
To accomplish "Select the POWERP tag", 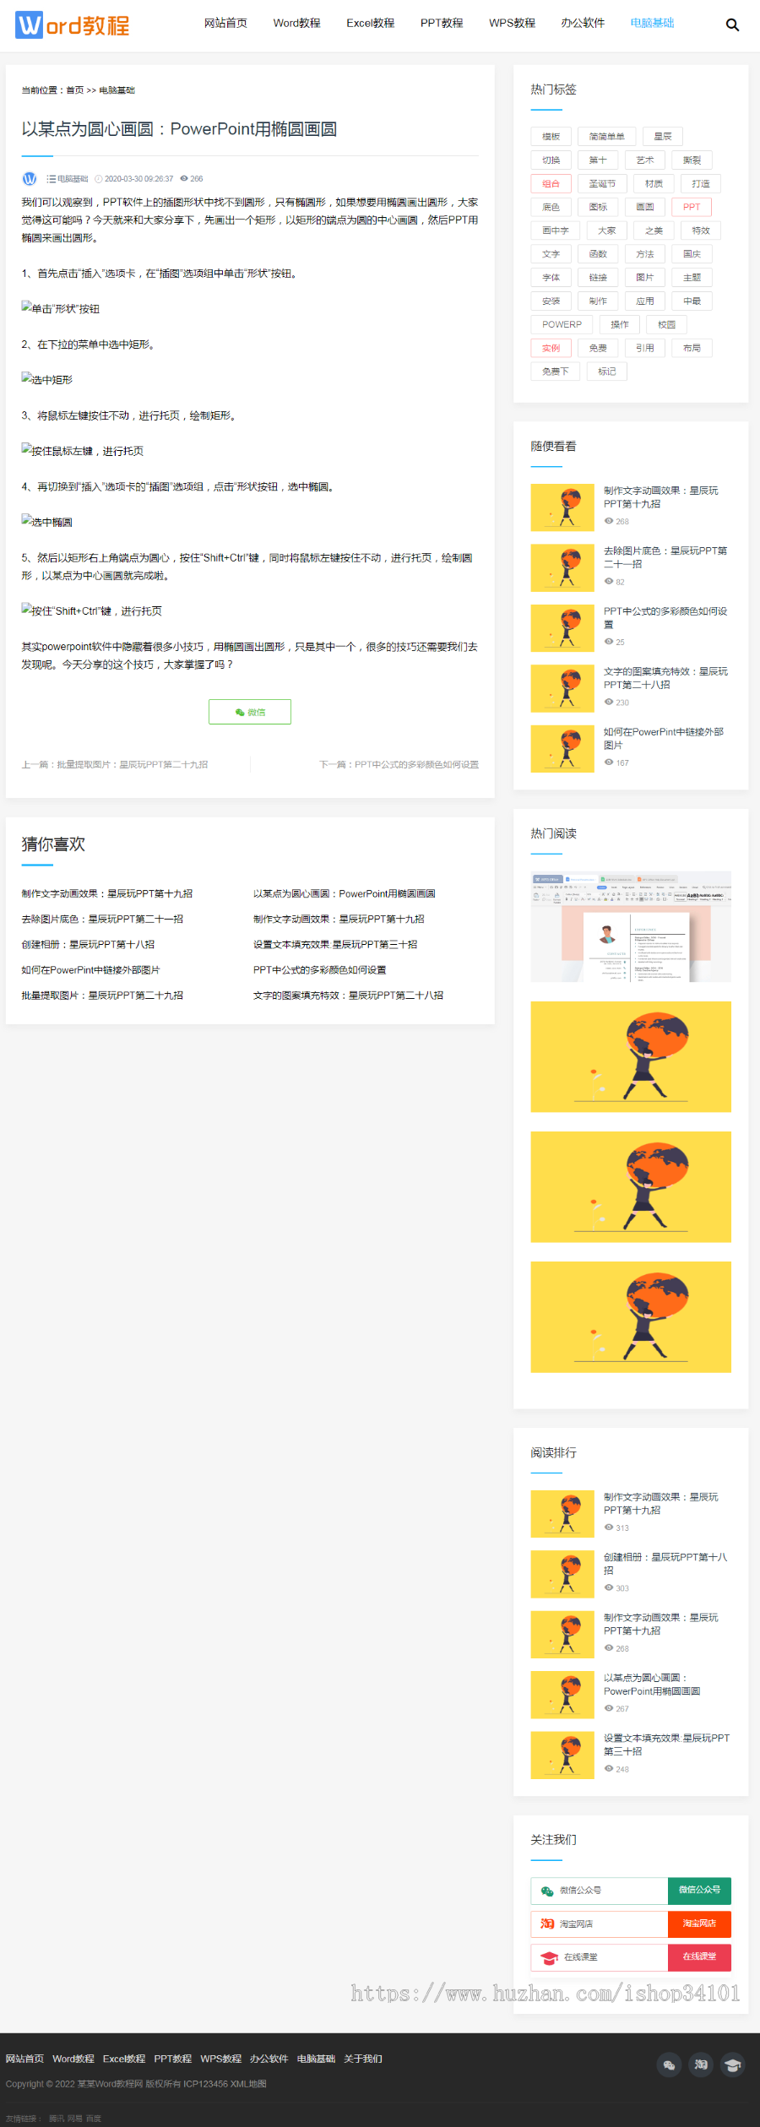I will click(562, 325).
